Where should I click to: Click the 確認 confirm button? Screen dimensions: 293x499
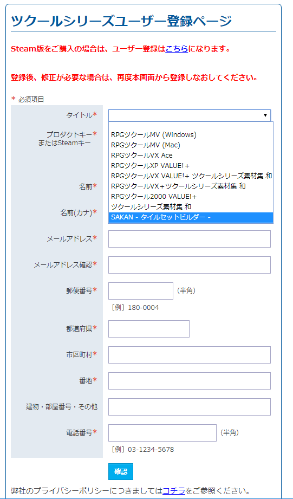pyautogui.click(x=121, y=471)
